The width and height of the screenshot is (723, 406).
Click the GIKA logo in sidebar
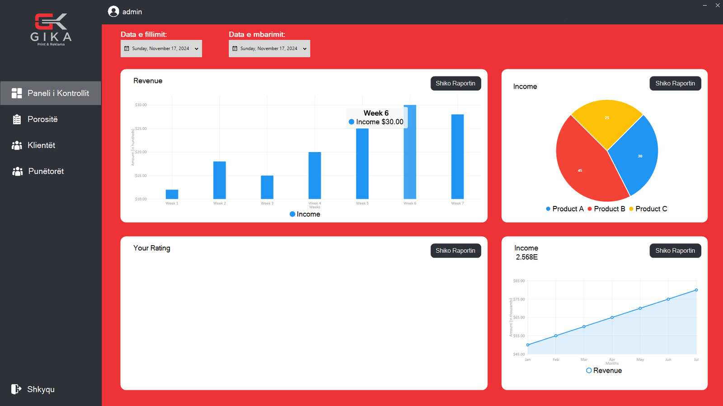click(51, 29)
